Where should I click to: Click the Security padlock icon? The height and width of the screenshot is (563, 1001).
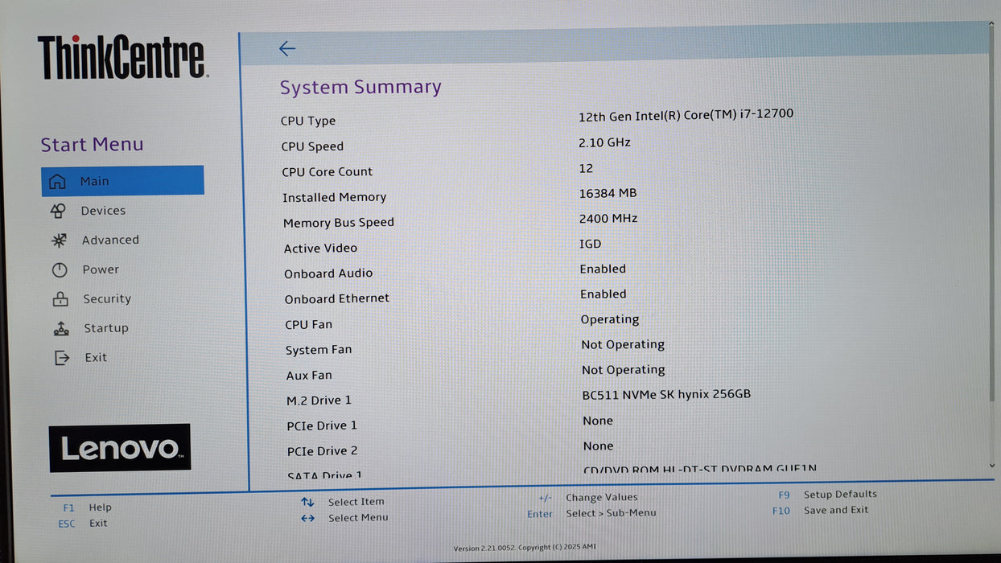[x=60, y=298]
